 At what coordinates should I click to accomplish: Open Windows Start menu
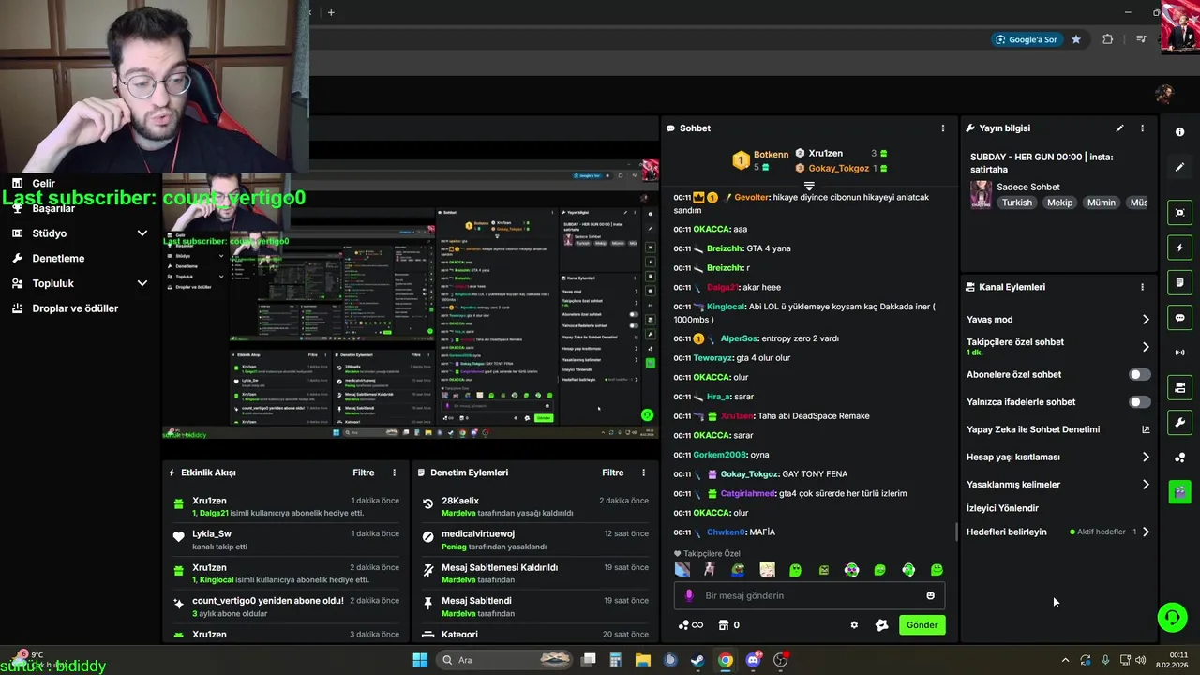click(420, 660)
